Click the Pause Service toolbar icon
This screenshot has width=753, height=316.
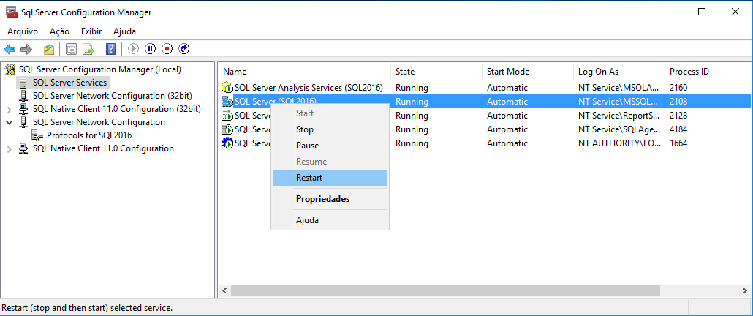coord(151,49)
